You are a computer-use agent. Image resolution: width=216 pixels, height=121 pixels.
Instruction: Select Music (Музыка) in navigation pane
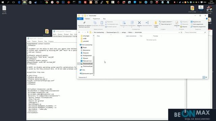tap(84, 58)
